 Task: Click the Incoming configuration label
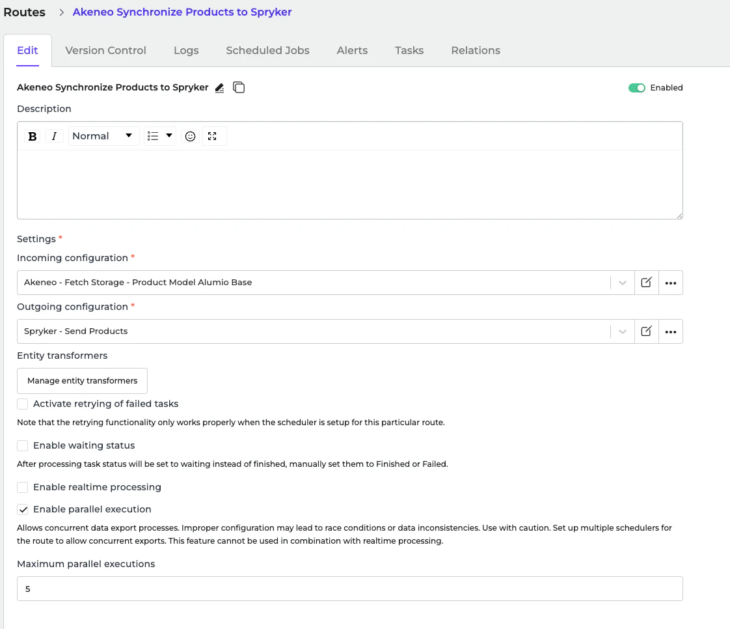(72, 258)
